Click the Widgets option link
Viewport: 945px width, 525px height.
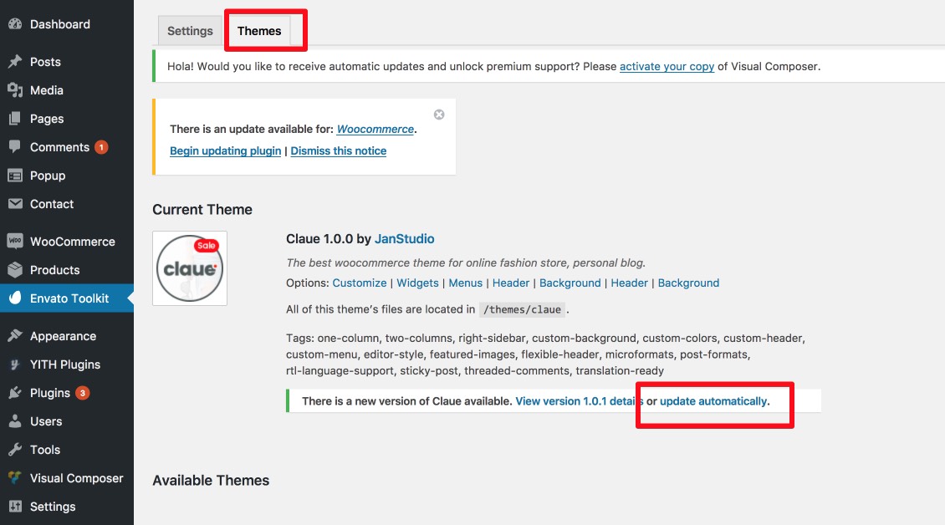click(x=417, y=283)
